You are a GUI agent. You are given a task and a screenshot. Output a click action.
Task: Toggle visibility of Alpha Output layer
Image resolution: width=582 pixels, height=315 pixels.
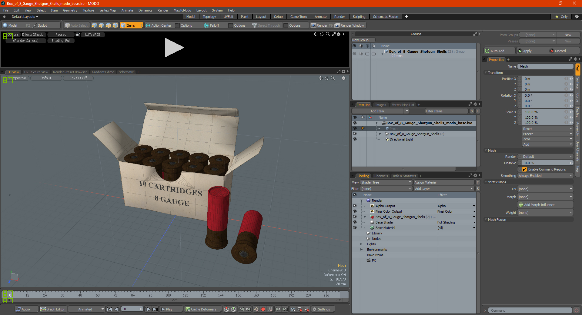click(355, 206)
